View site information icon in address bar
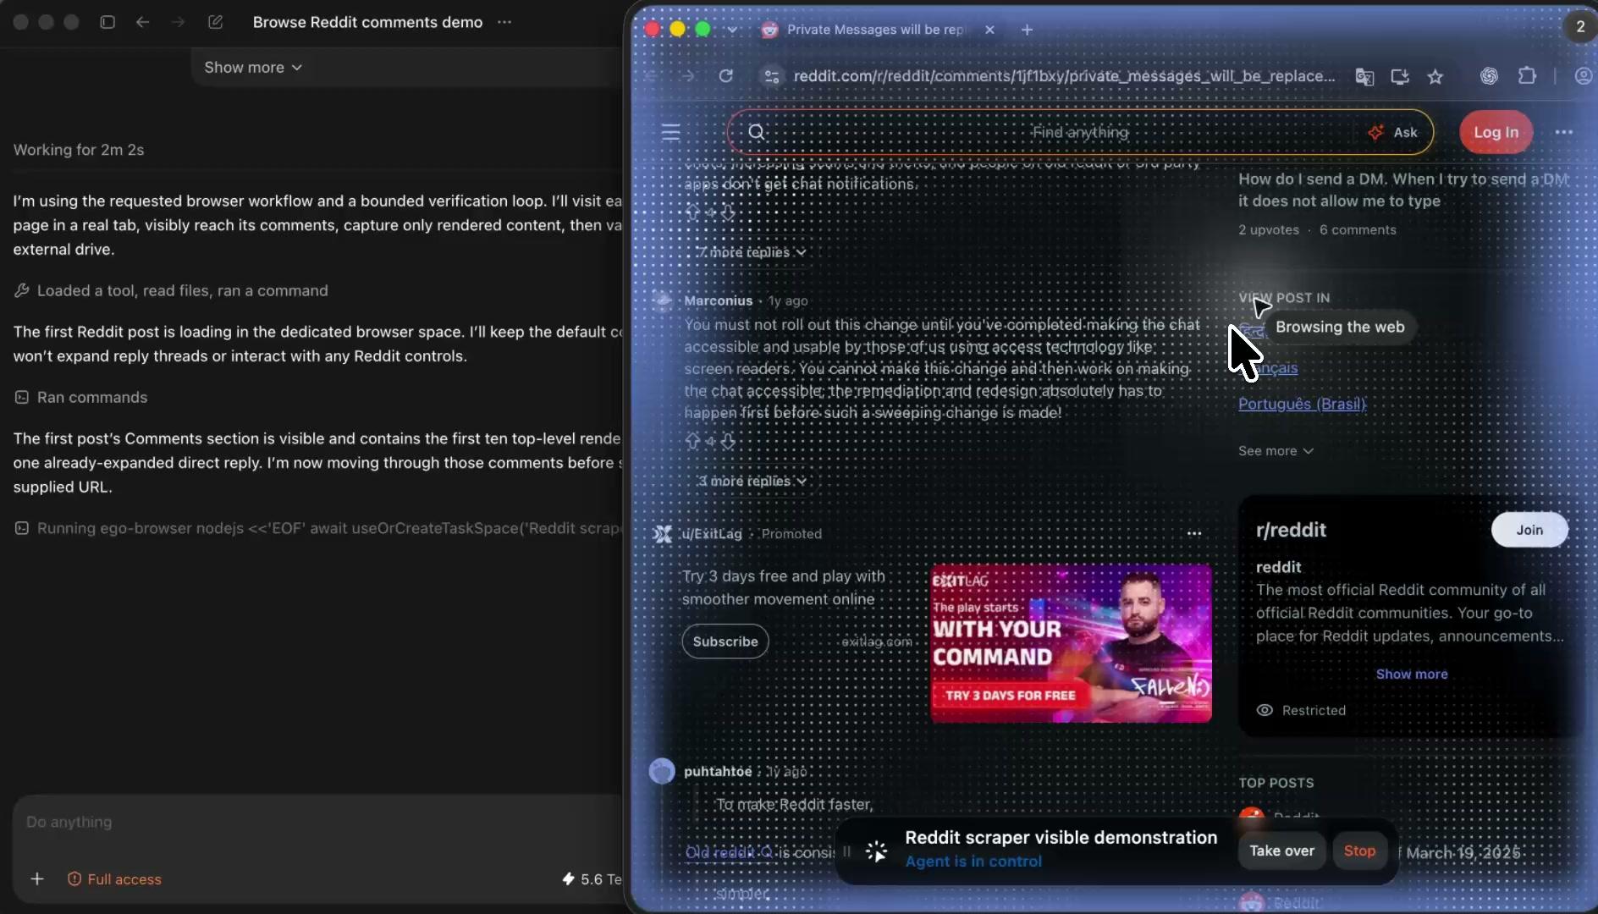 pyautogui.click(x=771, y=76)
